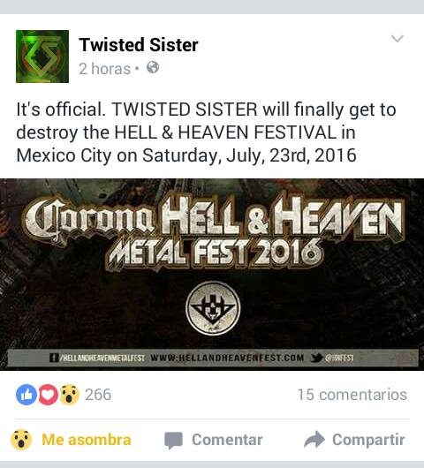Open the 15 comentarios link
Screen dimensions: 424x468
[352, 395]
